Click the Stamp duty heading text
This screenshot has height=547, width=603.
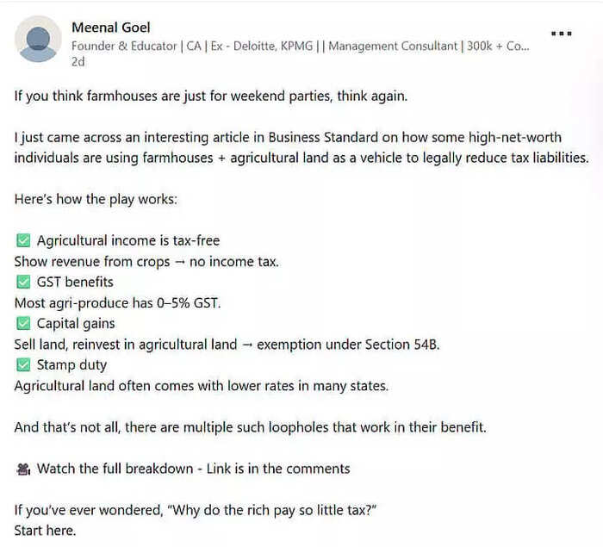coord(71,365)
